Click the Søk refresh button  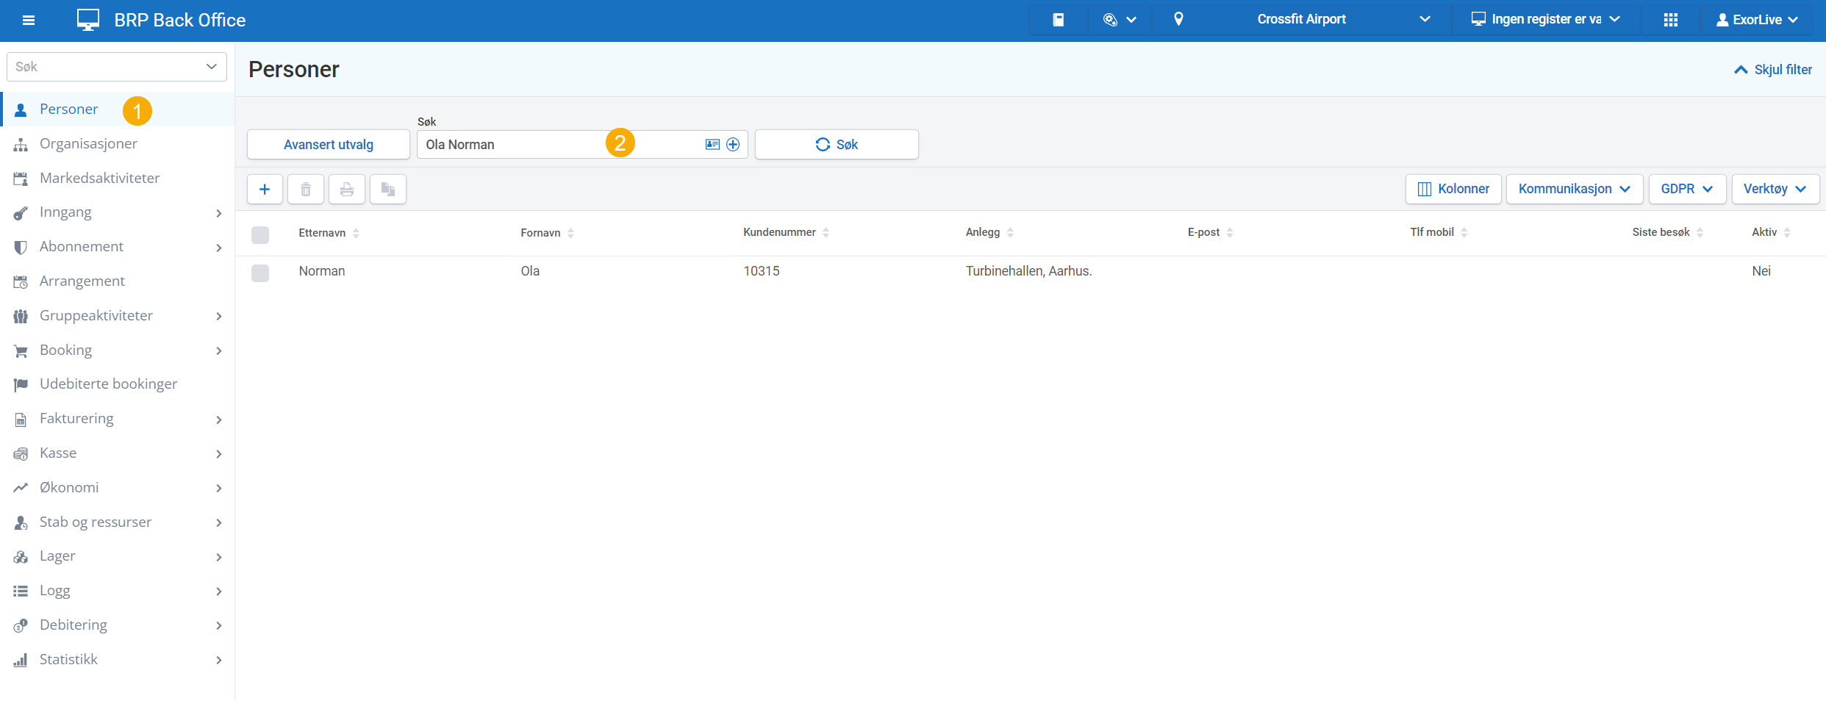(837, 145)
